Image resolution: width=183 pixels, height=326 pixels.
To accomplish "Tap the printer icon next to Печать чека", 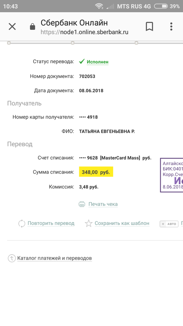I will [82, 204].
